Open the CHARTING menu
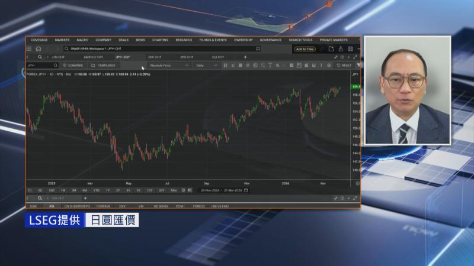The width and height of the screenshot is (474, 266). click(x=160, y=40)
